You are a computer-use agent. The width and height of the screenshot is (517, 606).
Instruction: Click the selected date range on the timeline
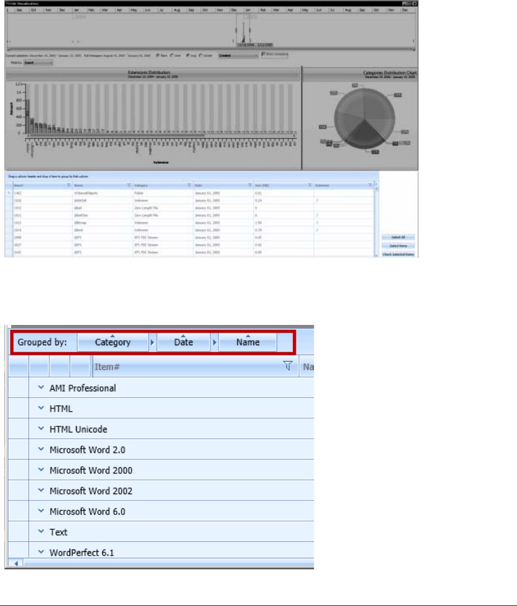[243, 29]
